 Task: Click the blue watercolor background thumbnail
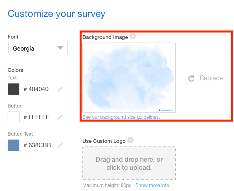click(x=129, y=78)
